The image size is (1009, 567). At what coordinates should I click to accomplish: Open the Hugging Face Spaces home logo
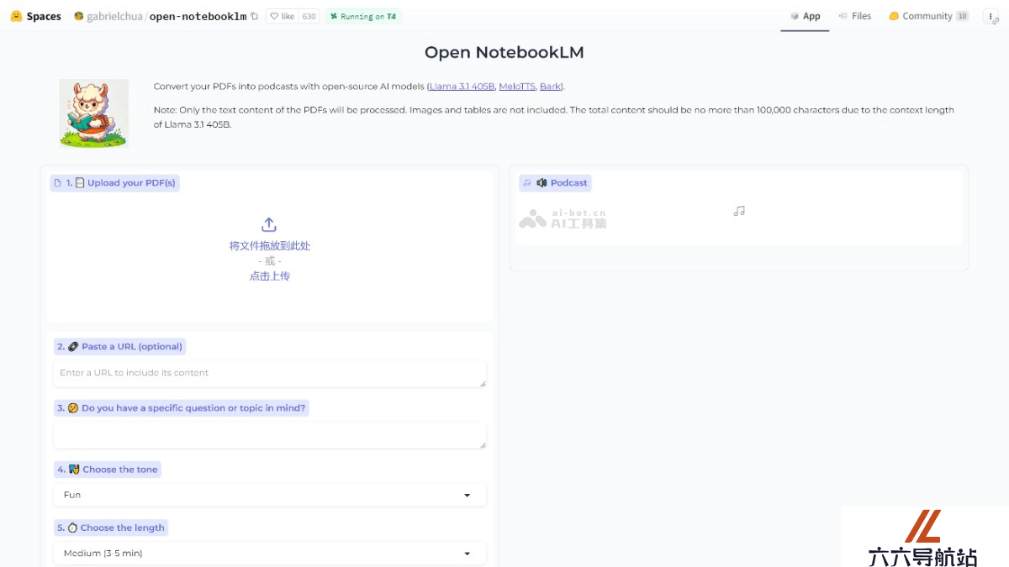(x=36, y=16)
